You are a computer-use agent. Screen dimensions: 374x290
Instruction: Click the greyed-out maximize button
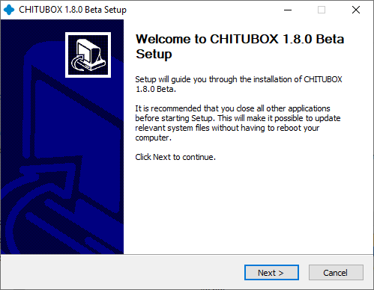point(322,10)
